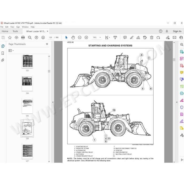Select page 124 thumbnail
Image resolution: width=184 pixels, height=184 pixels.
pyautogui.click(x=27, y=83)
